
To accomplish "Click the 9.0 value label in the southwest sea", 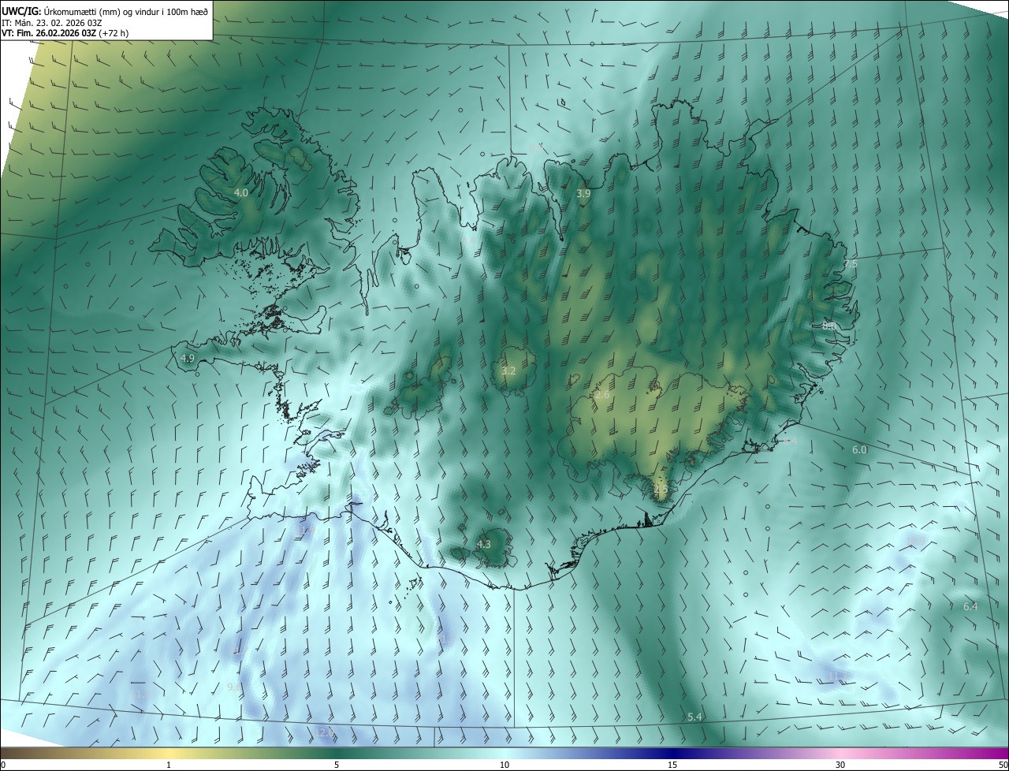I will click(234, 687).
